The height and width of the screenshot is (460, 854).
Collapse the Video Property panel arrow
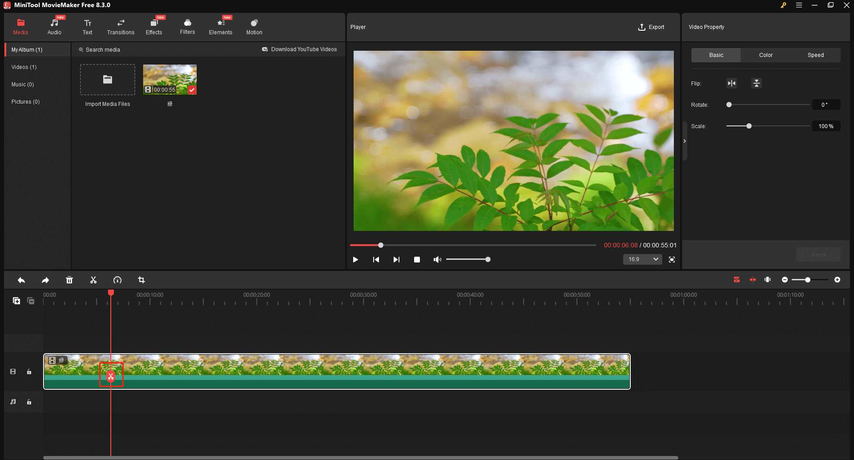tap(685, 141)
